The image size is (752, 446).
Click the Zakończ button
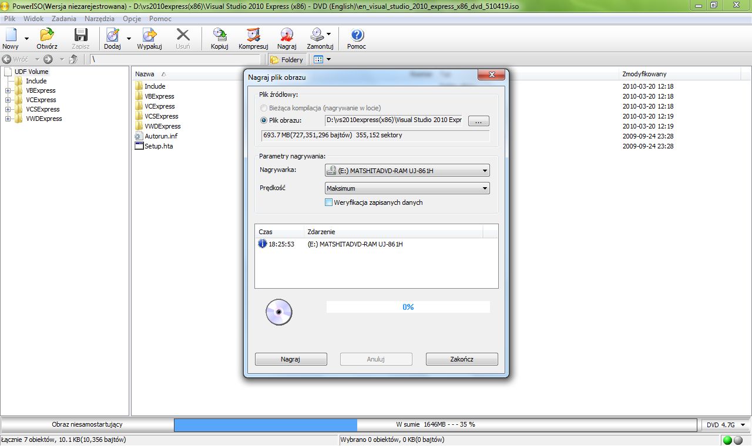point(462,359)
